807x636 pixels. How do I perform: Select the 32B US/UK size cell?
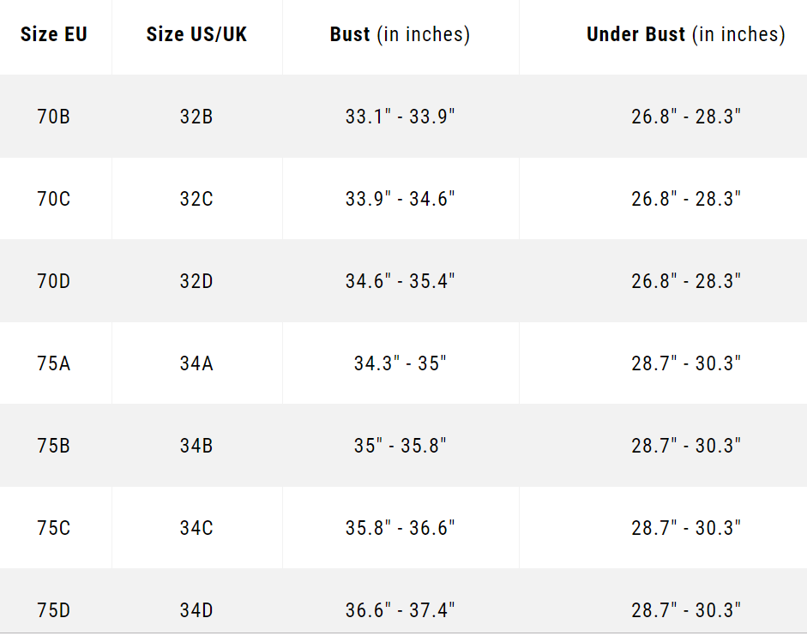coord(196,117)
